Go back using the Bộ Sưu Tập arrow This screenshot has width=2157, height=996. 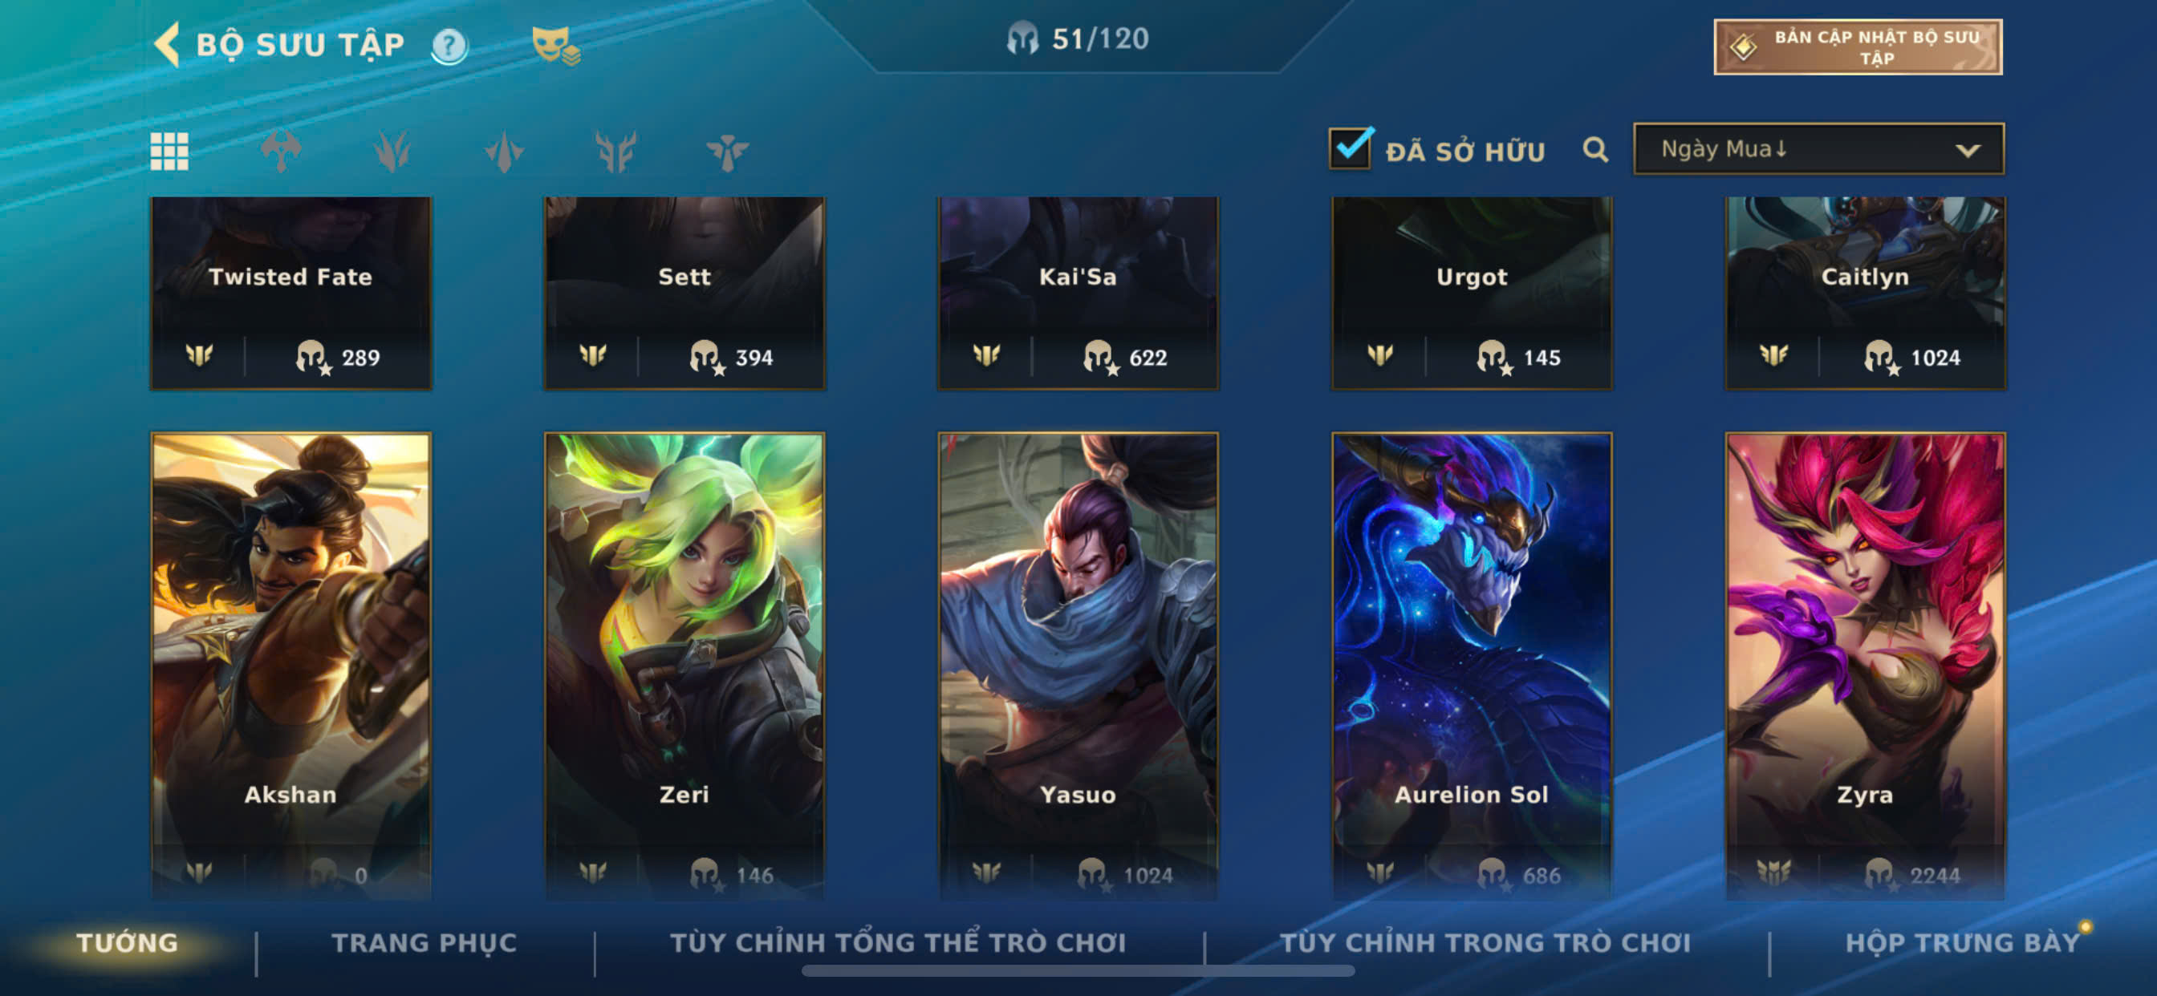[x=168, y=44]
